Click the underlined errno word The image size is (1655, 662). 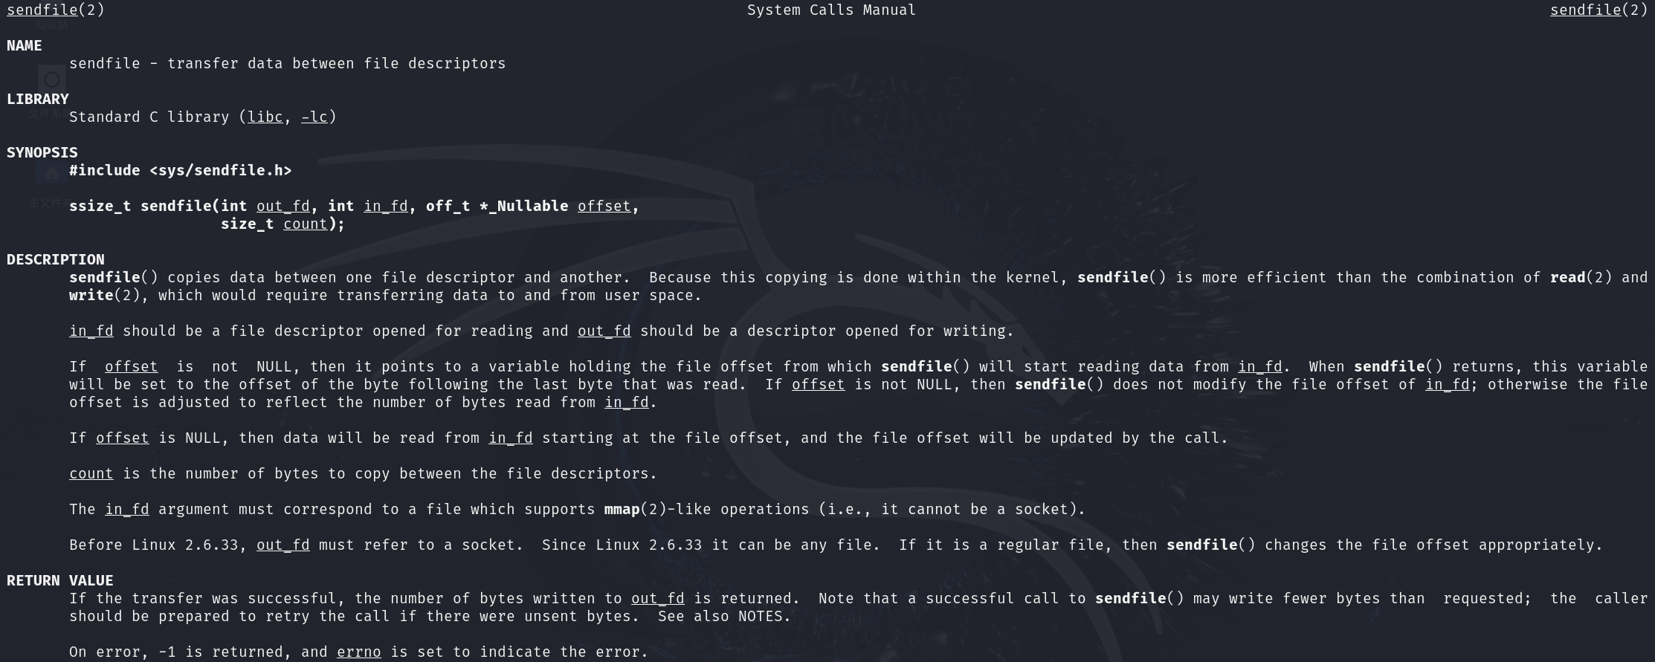coord(359,652)
